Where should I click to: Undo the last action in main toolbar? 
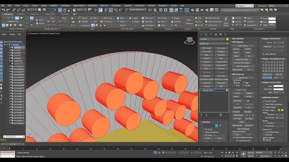click(3, 10)
